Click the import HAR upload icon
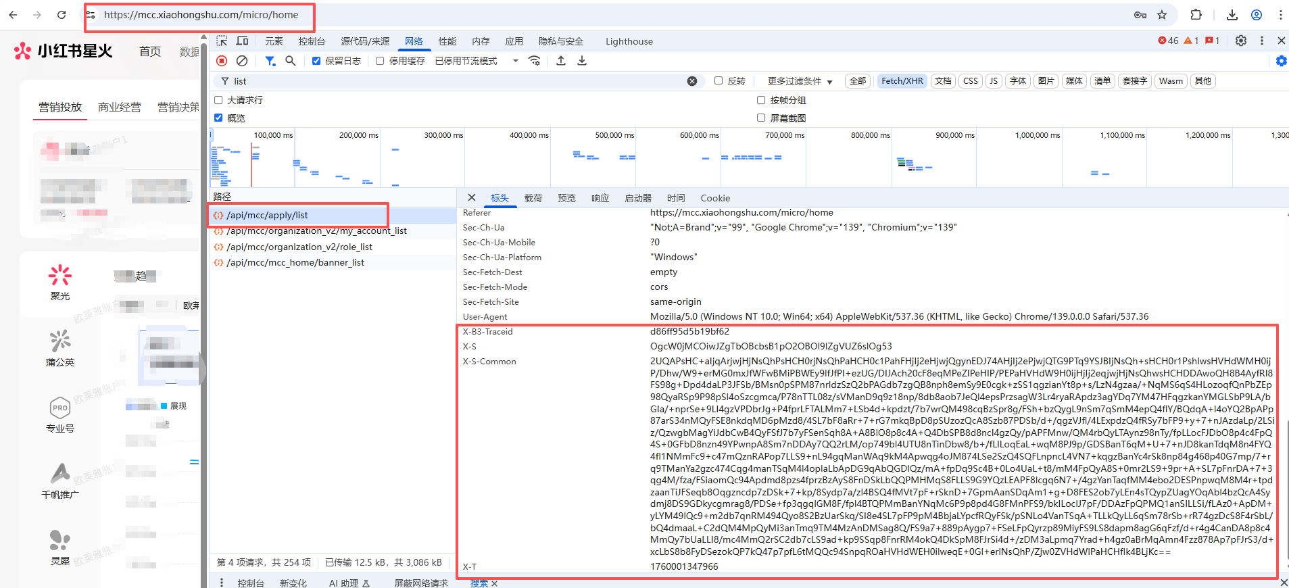The height and width of the screenshot is (588, 1289). point(561,61)
